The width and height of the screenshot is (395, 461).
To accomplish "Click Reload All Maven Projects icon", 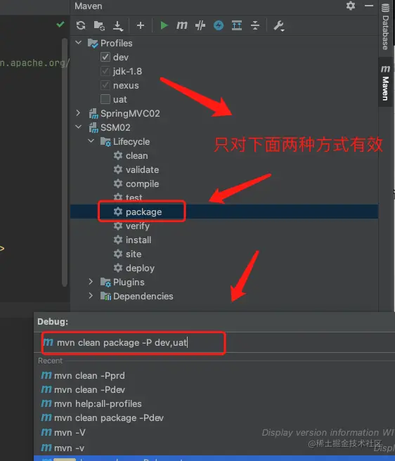I will tap(81, 25).
